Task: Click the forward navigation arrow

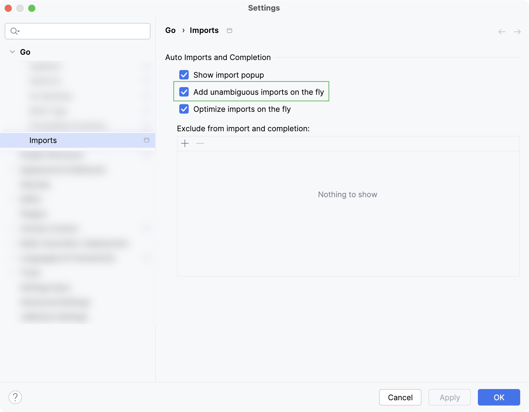Action: 518,31
